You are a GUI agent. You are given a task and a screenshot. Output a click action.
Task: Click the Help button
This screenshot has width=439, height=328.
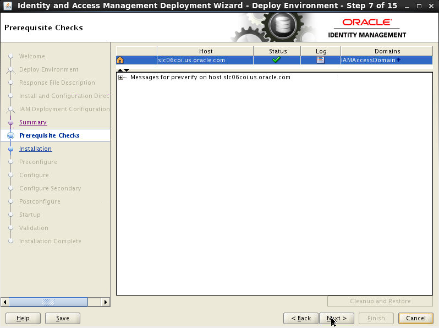pos(23,318)
